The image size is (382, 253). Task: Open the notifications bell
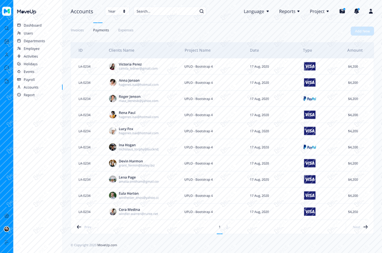pos(357,11)
